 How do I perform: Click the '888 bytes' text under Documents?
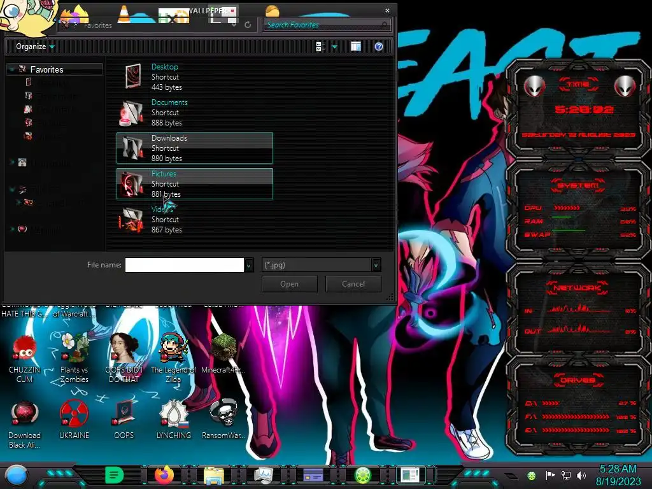[x=166, y=123]
